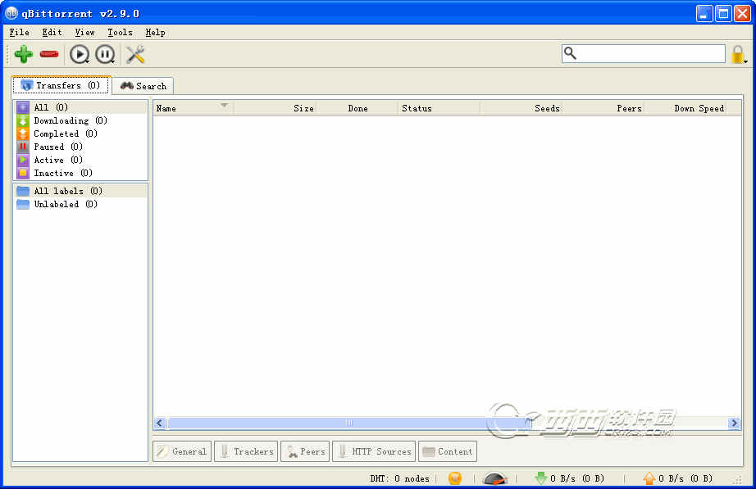Toggle alternative speed limits speedometer icon
The height and width of the screenshot is (489, 756).
click(x=495, y=478)
